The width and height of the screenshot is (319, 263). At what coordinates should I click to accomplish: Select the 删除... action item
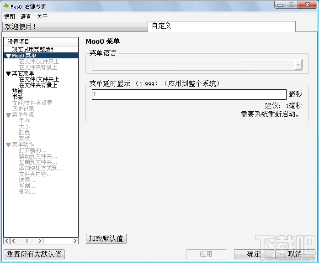[27, 192]
